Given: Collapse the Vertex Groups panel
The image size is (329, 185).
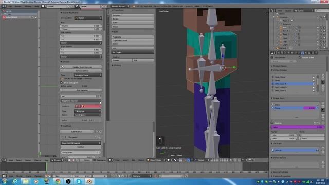Looking at the screenshot, I should pos(279,70).
